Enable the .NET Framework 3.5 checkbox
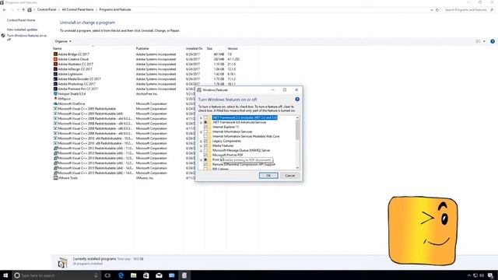The height and width of the screenshot is (280, 498). point(205,117)
